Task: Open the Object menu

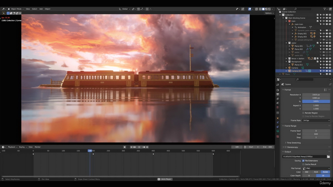Action: pyautogui.click(x=48, y=9)
